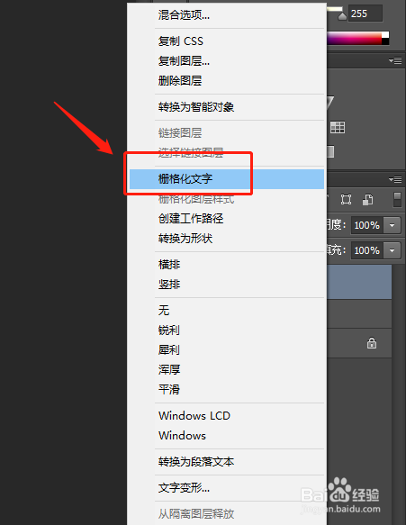Click the black swatch at ramp end
The width and height of the screenshot is (406, 525).
385,41
